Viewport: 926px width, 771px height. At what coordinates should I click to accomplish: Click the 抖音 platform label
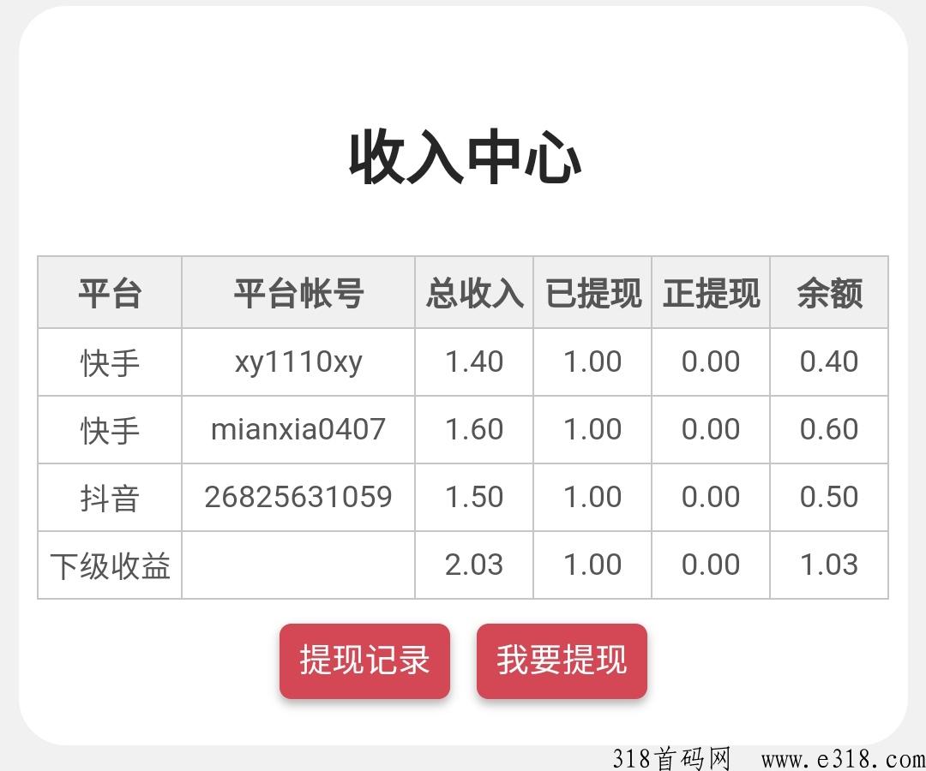pyautogui.click(x=110, y=497)
